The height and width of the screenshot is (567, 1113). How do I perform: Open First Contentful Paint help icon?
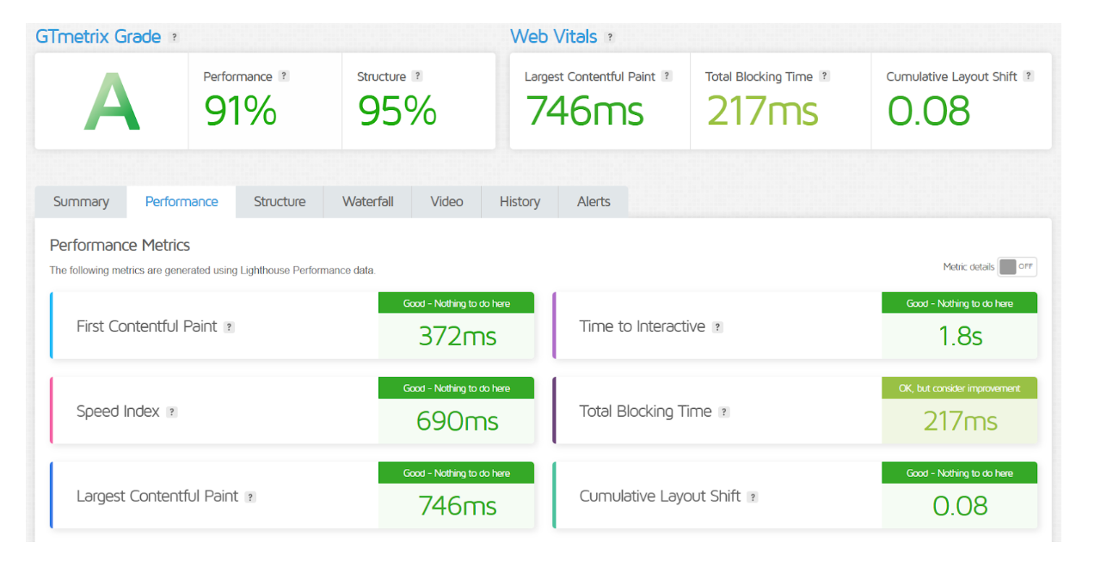[229, 327]
